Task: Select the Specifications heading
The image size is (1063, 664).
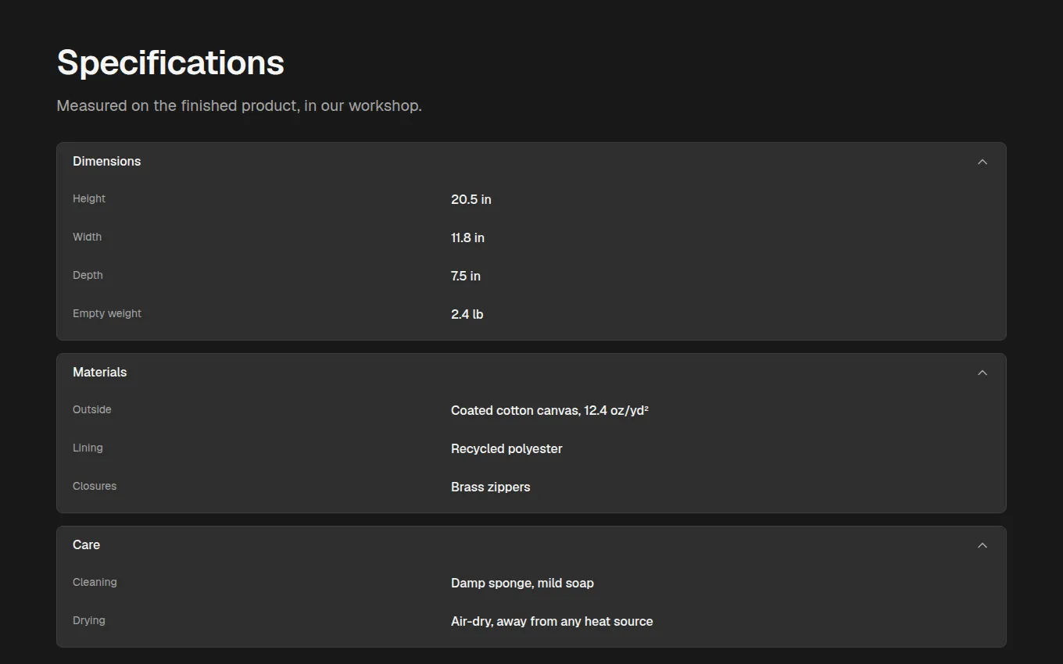Action: point(170,62)
